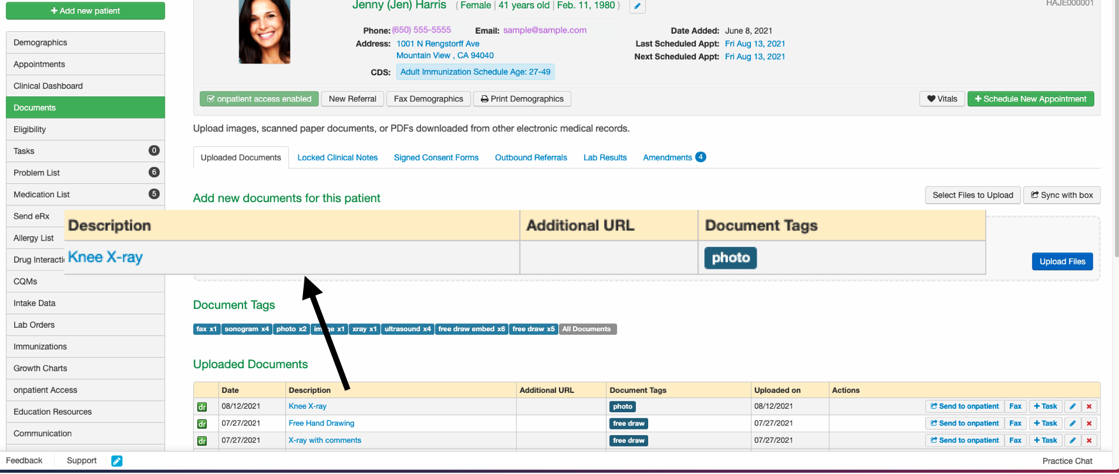Filter by fax x1 tag
Viewport: 1119px width, 474px height.
[x=207, y=329]
